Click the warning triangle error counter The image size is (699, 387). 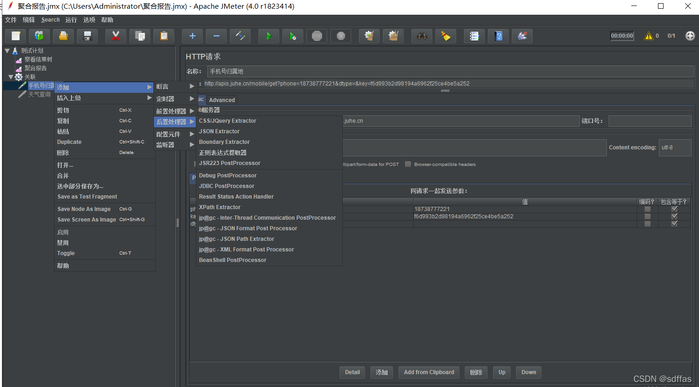click(649, 36)
